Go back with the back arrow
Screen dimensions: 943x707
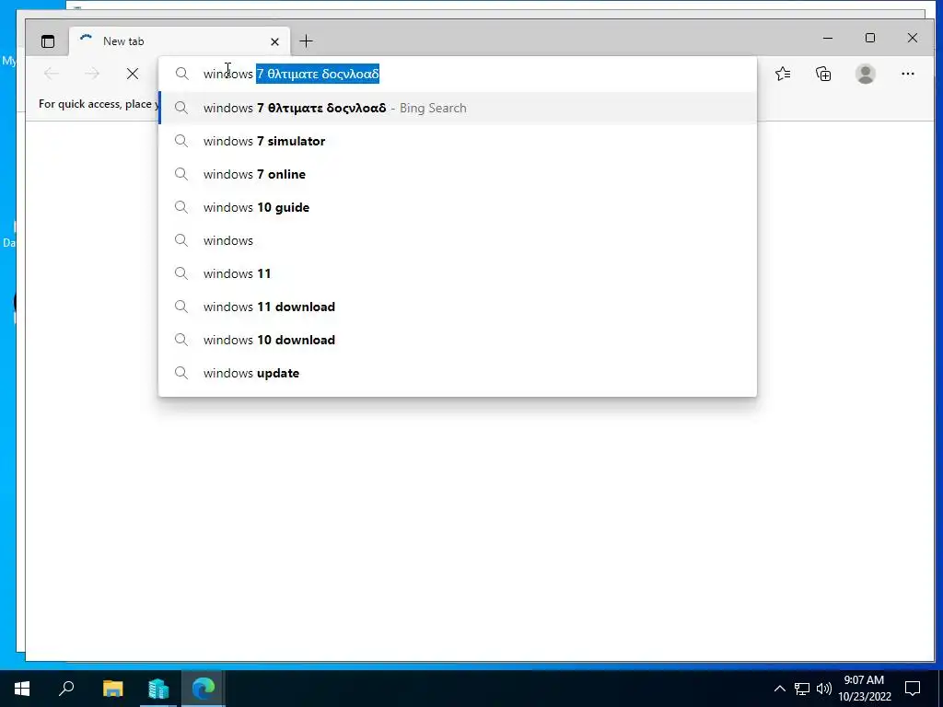pos(52,74)
